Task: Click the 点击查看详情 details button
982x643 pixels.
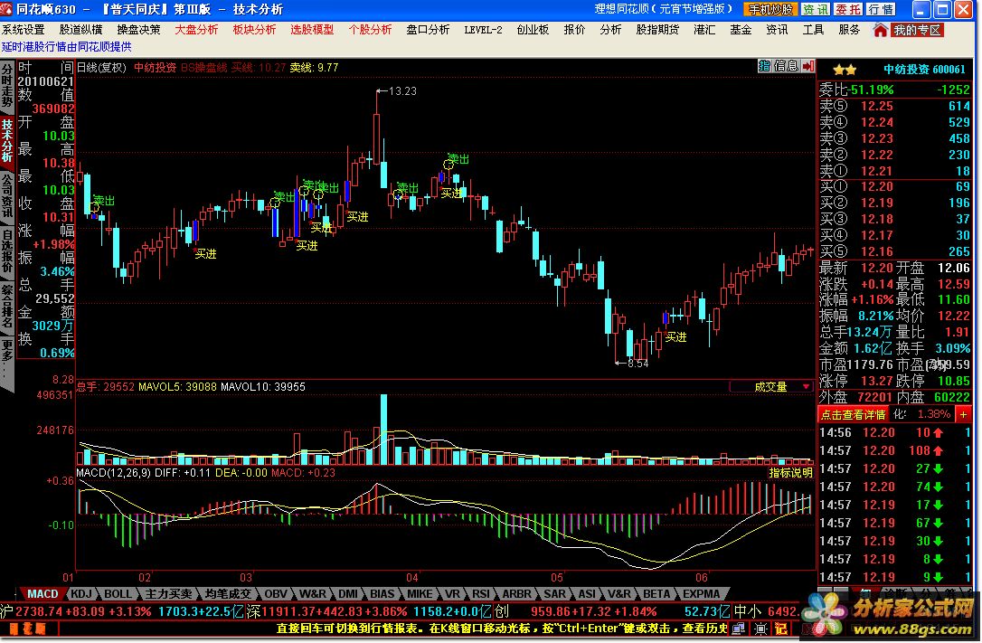Action: 853,414
